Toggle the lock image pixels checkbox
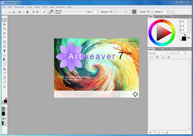The height and width of the screenshot is (136, 193). pyautogui.click(x=160, y=57)
